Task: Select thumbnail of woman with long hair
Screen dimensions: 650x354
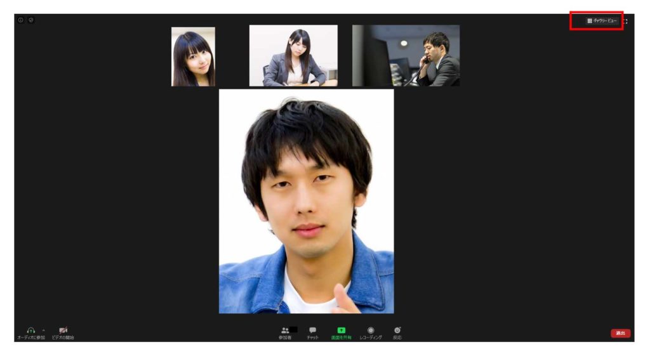Action: (193, 56)
